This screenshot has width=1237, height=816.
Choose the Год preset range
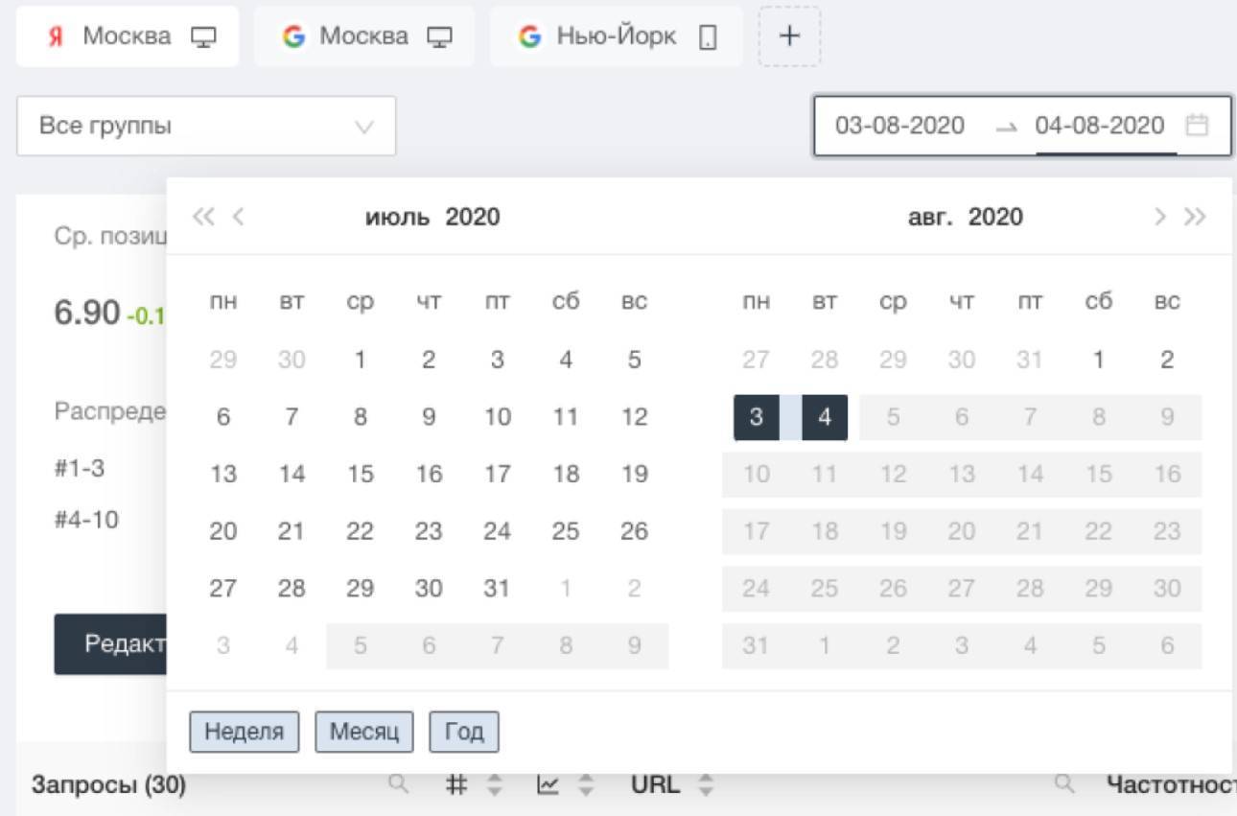[x=464, y=733]
